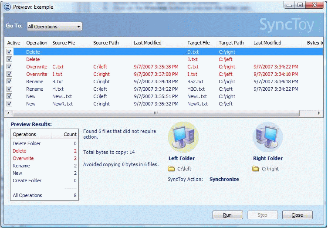Click the Synchronize action label

(x=224, y=179)
